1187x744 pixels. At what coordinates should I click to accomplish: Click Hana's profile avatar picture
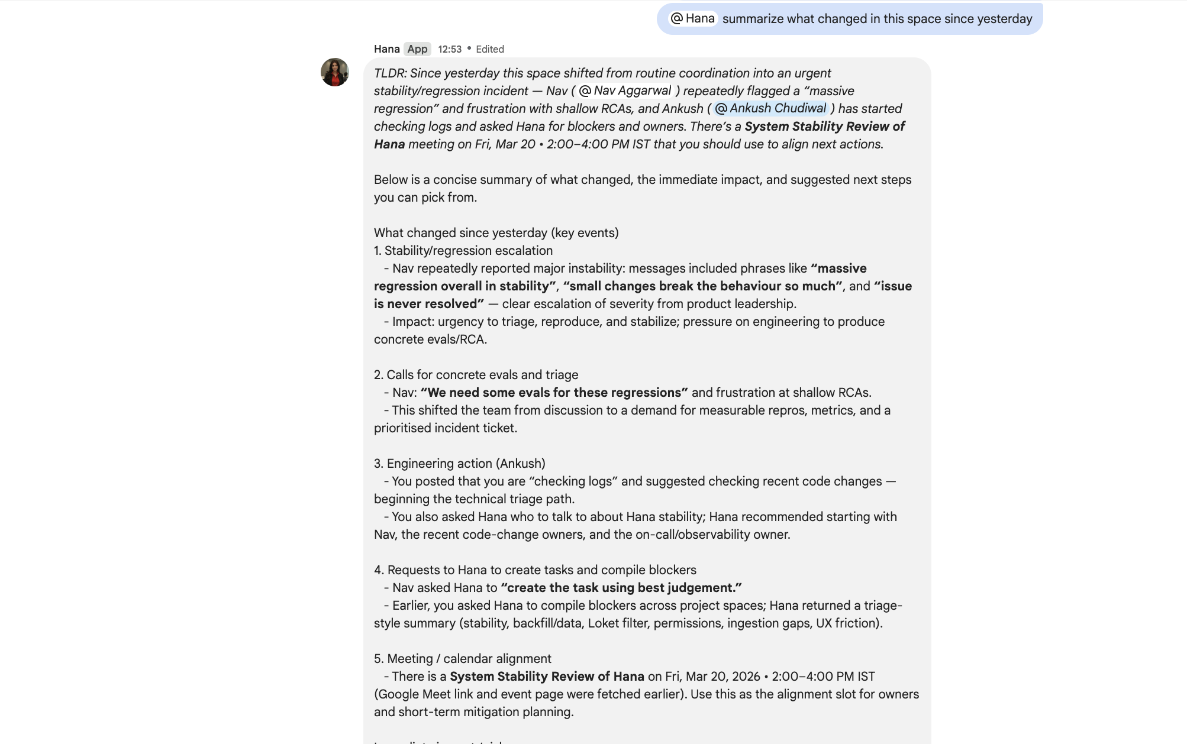334,72
